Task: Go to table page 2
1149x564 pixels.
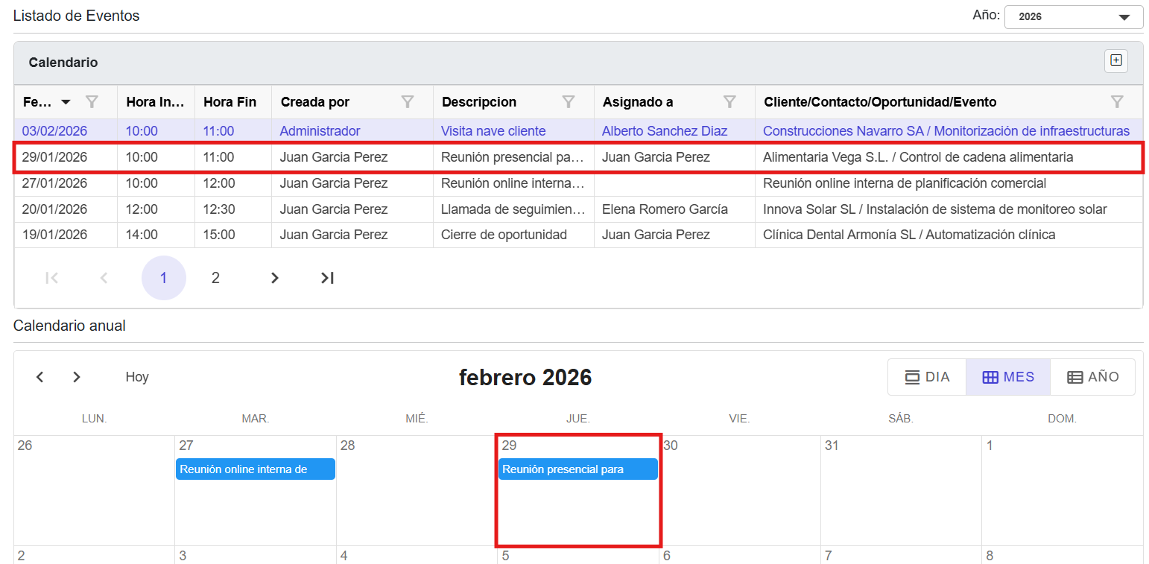Action: (x=215, y=278)
